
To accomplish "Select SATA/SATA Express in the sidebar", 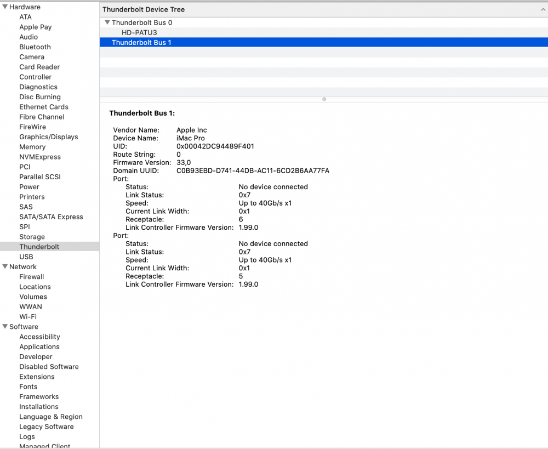I will pyautogui.click(x=51, y=217).
